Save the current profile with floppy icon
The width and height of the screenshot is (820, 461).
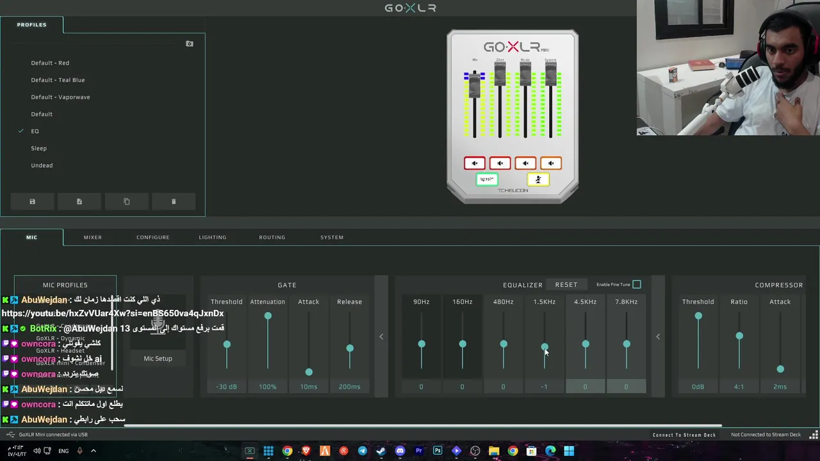point(32,202)
